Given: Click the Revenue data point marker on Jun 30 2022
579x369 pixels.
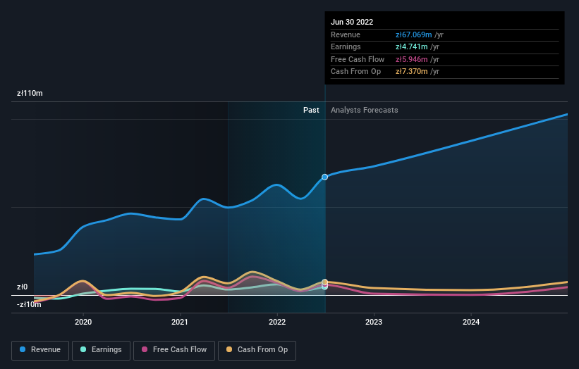Looking at the screenshot, I should point(324,177).
